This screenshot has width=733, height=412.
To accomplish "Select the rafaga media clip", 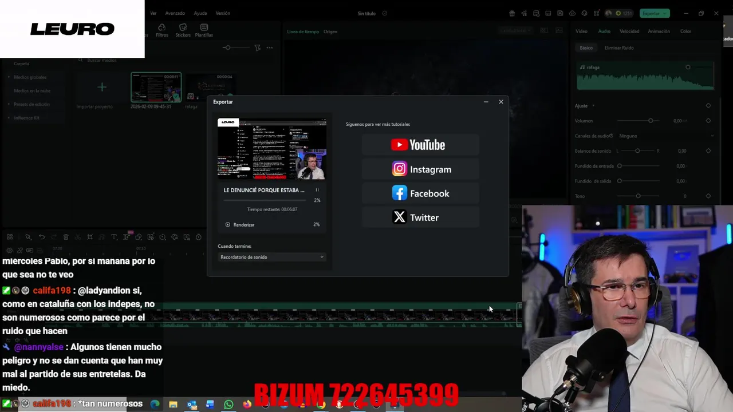I will 210,88.
